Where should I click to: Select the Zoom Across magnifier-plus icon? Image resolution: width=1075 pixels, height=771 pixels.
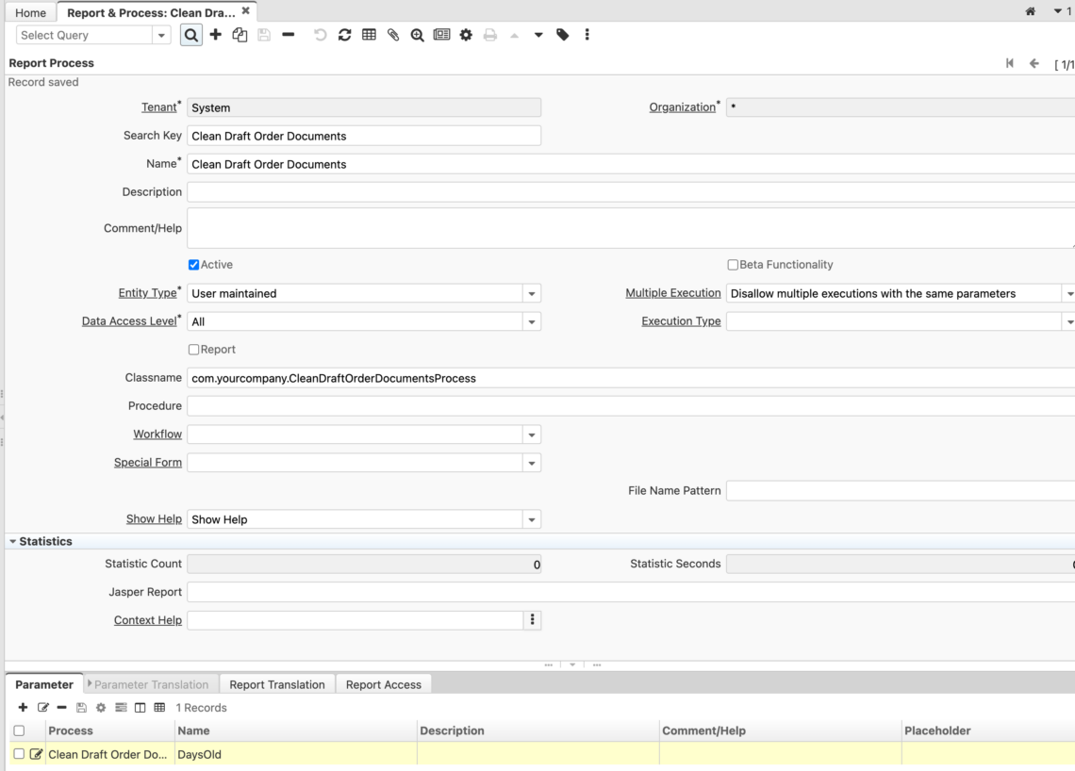417,34
